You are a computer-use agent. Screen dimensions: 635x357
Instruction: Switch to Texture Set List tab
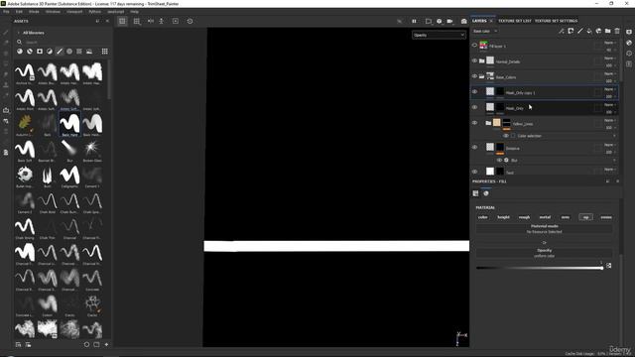pos(514,21)
